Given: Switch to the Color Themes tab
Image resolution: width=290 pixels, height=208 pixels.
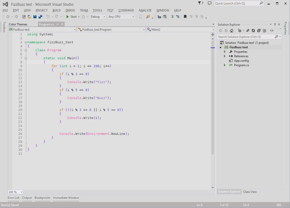Looking at the screenshot, I should click(18, 24).
